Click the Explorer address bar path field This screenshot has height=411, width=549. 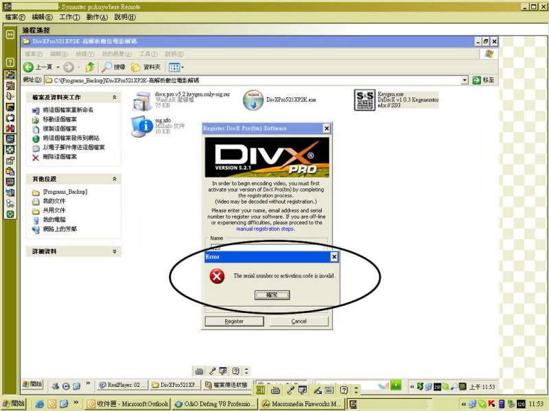[x=256, y=80]
